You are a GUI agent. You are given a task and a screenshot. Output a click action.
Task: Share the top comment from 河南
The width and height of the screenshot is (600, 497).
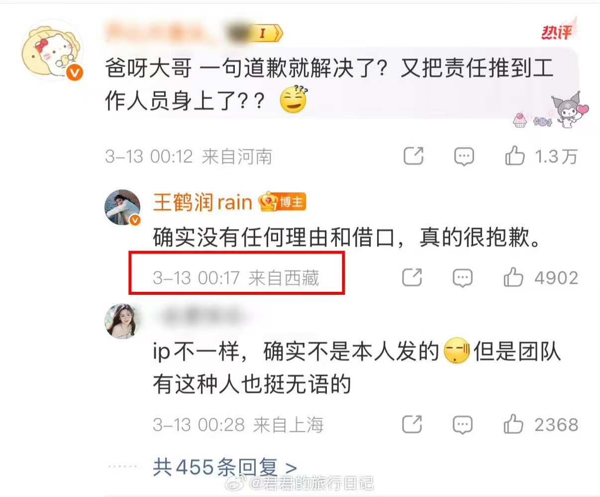[413, 156]
